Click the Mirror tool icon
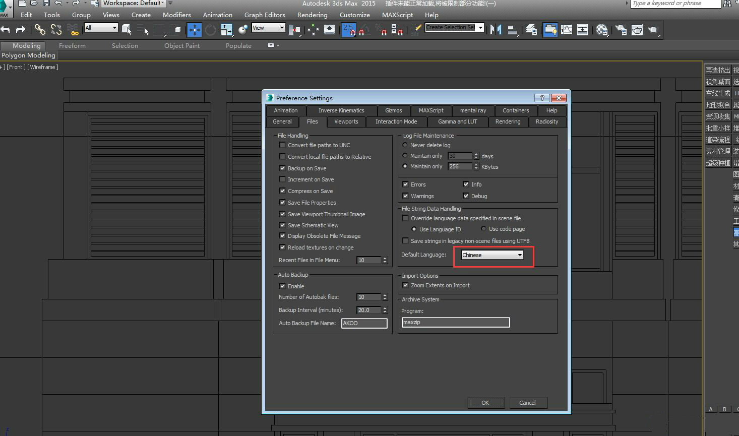 coord(496,30)
